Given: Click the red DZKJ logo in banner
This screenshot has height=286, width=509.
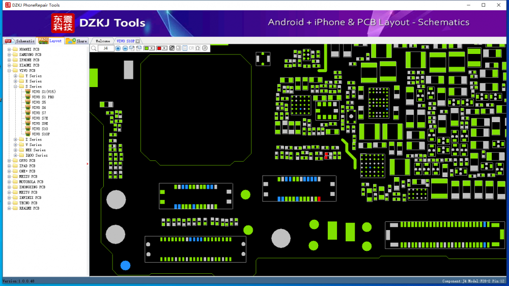Looking at the screenshot, I should [x=63, y=23].
